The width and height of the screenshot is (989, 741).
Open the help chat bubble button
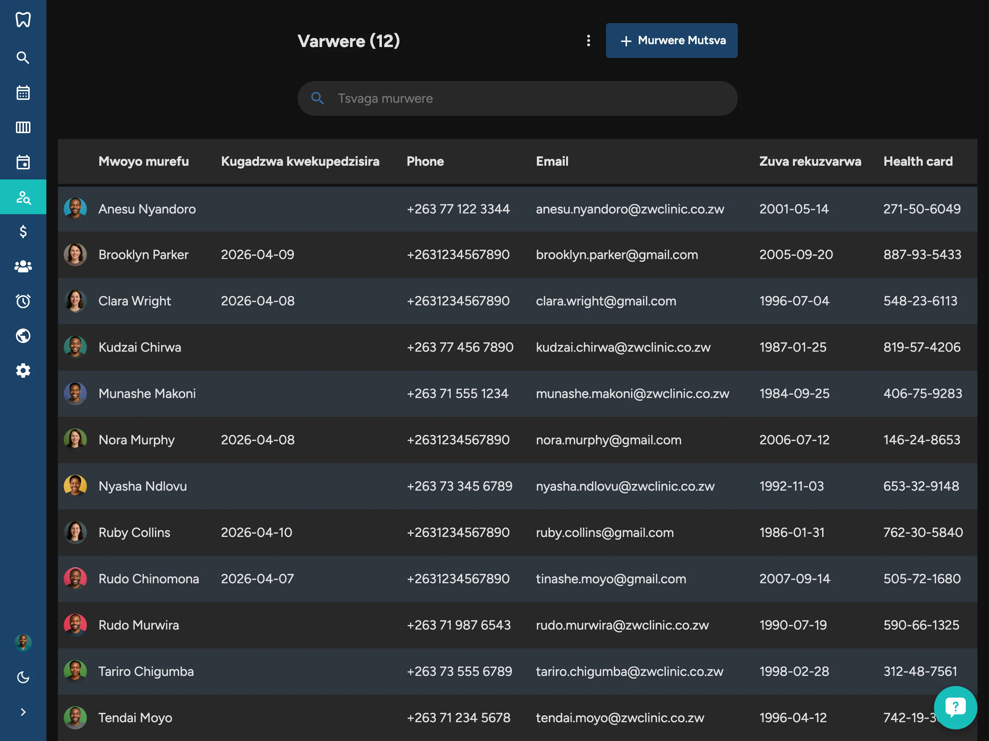(955, 707)
